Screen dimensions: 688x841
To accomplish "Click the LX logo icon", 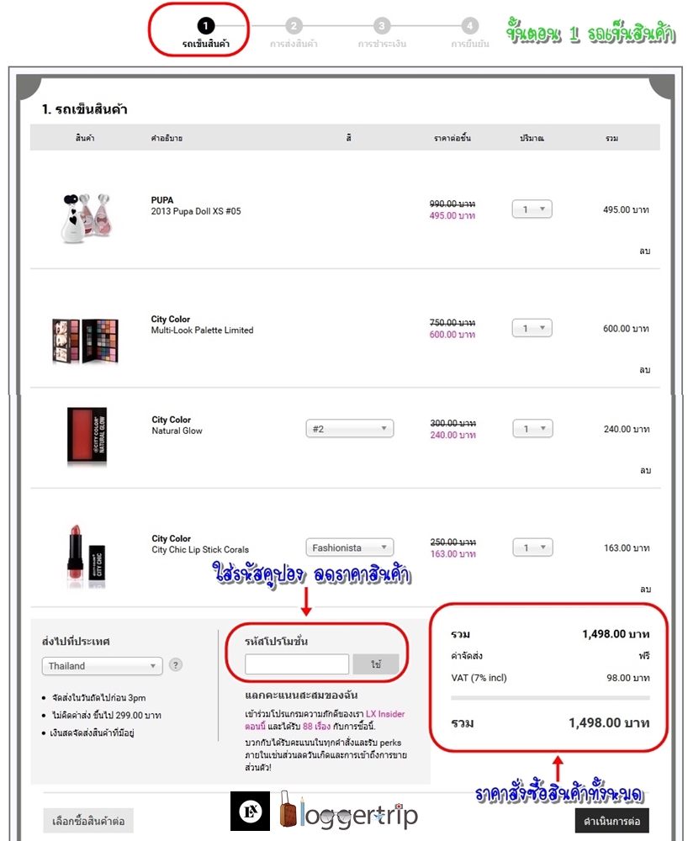I will (x=250, y=811).
